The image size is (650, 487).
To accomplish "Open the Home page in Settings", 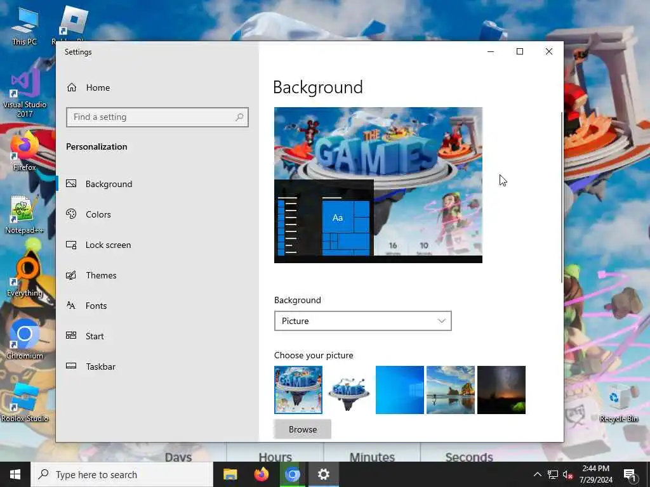I will pyautogui.click(x=157, y=88).
